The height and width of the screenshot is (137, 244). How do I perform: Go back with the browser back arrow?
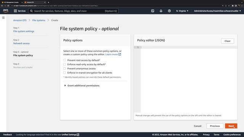coord(2,6)
